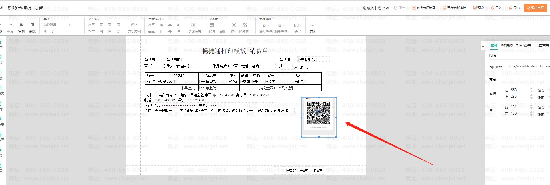Align text to middle vertically in 文本对齐

click(x=109, y=32)
